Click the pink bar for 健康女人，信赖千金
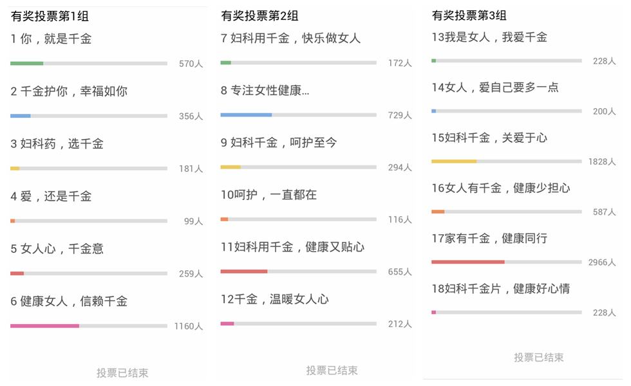631x386 pixels. (x=44, y=326)
